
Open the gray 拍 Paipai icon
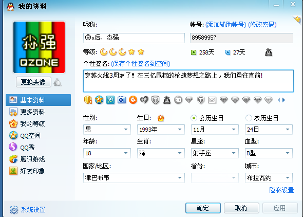pyautogui.click(x=178, y=100)
